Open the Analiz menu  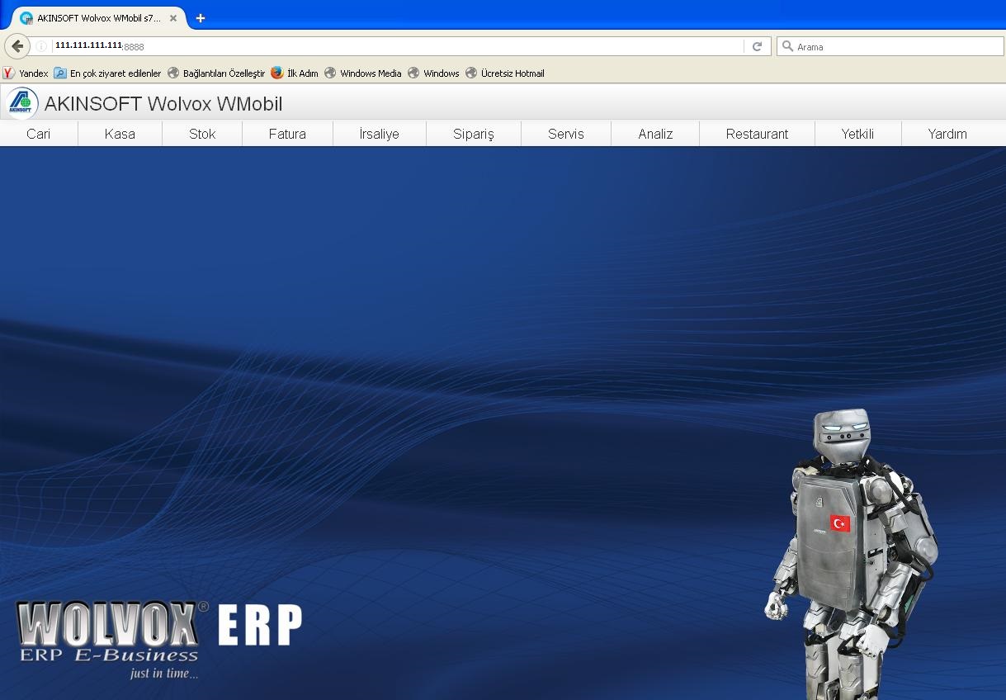click(x=655, y=134)
